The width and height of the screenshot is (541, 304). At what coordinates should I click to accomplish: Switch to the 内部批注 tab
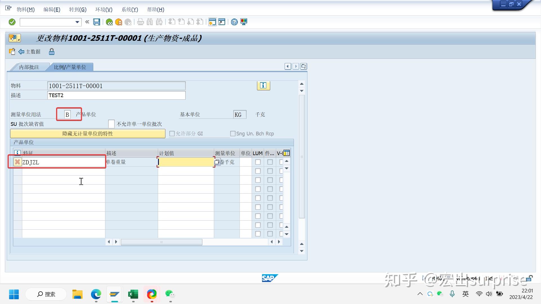[29, 67]
